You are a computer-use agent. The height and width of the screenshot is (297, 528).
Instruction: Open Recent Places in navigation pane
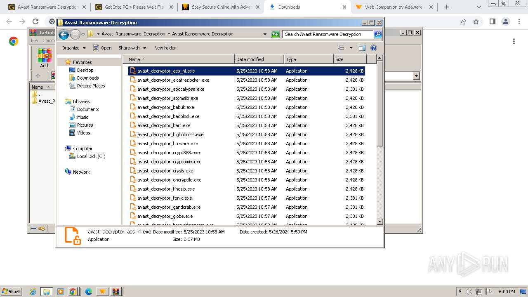click(91, 86)
